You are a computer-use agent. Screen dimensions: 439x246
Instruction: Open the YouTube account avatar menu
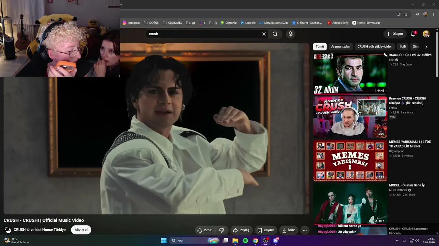[426, 34]
